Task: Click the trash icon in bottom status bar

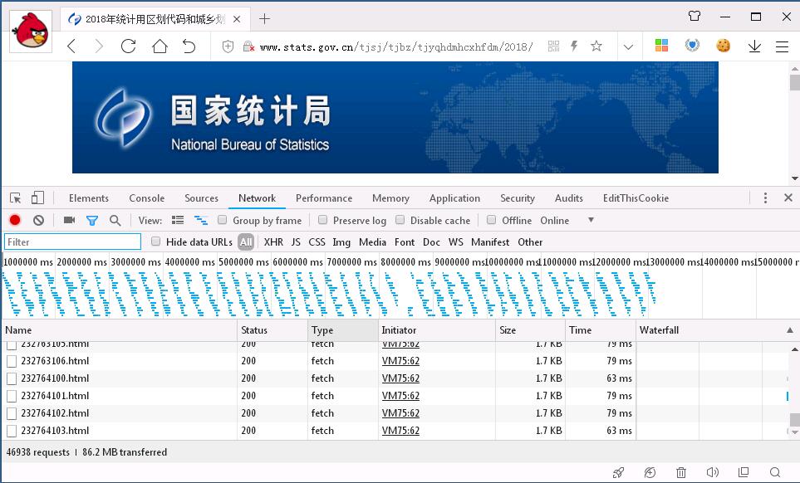Action: pyautogui.click(x=681, y=472)
